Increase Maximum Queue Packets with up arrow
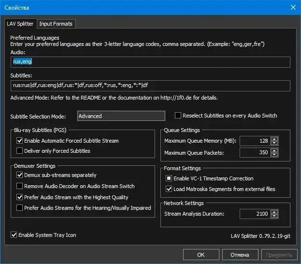The image size is (301, 264). pos(274,150)
